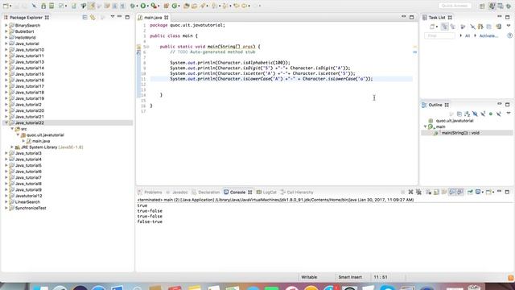
Task: Start debugging with the bug icon
Action: point(132,6)
